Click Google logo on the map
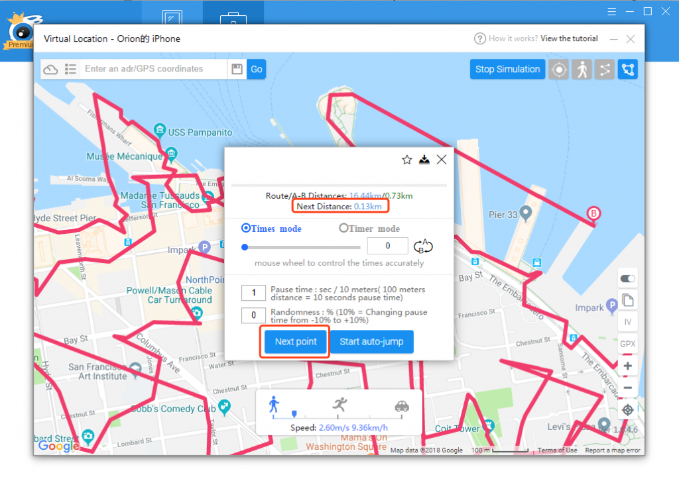679x479 pixels. 58,445
